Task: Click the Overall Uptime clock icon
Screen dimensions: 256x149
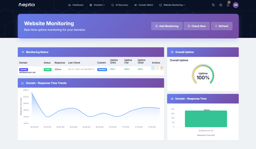Action: [172, 52]
